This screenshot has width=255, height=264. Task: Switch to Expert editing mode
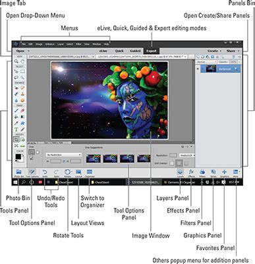click(152, 51)
